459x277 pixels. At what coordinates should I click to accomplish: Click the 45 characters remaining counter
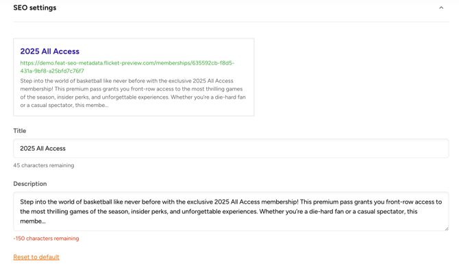[x=44, y=165]
